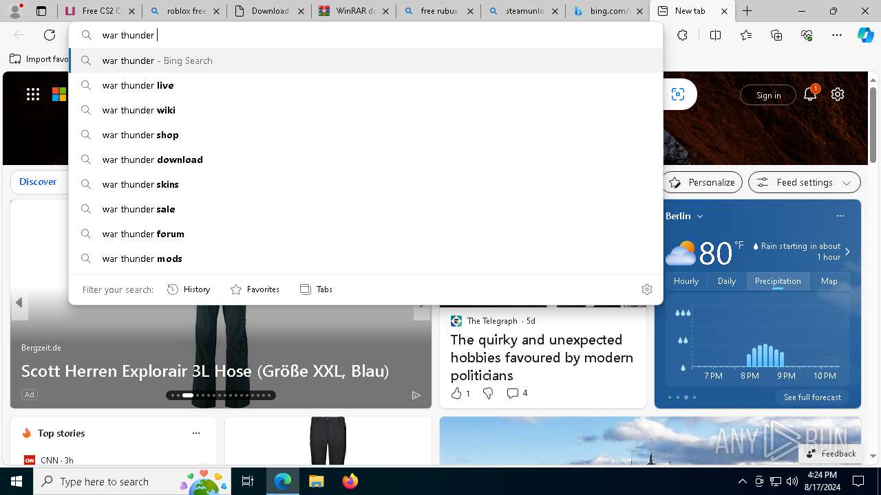Choose war thunder Bing Search entry
This screenshot has width=881, height=495.
365,60
